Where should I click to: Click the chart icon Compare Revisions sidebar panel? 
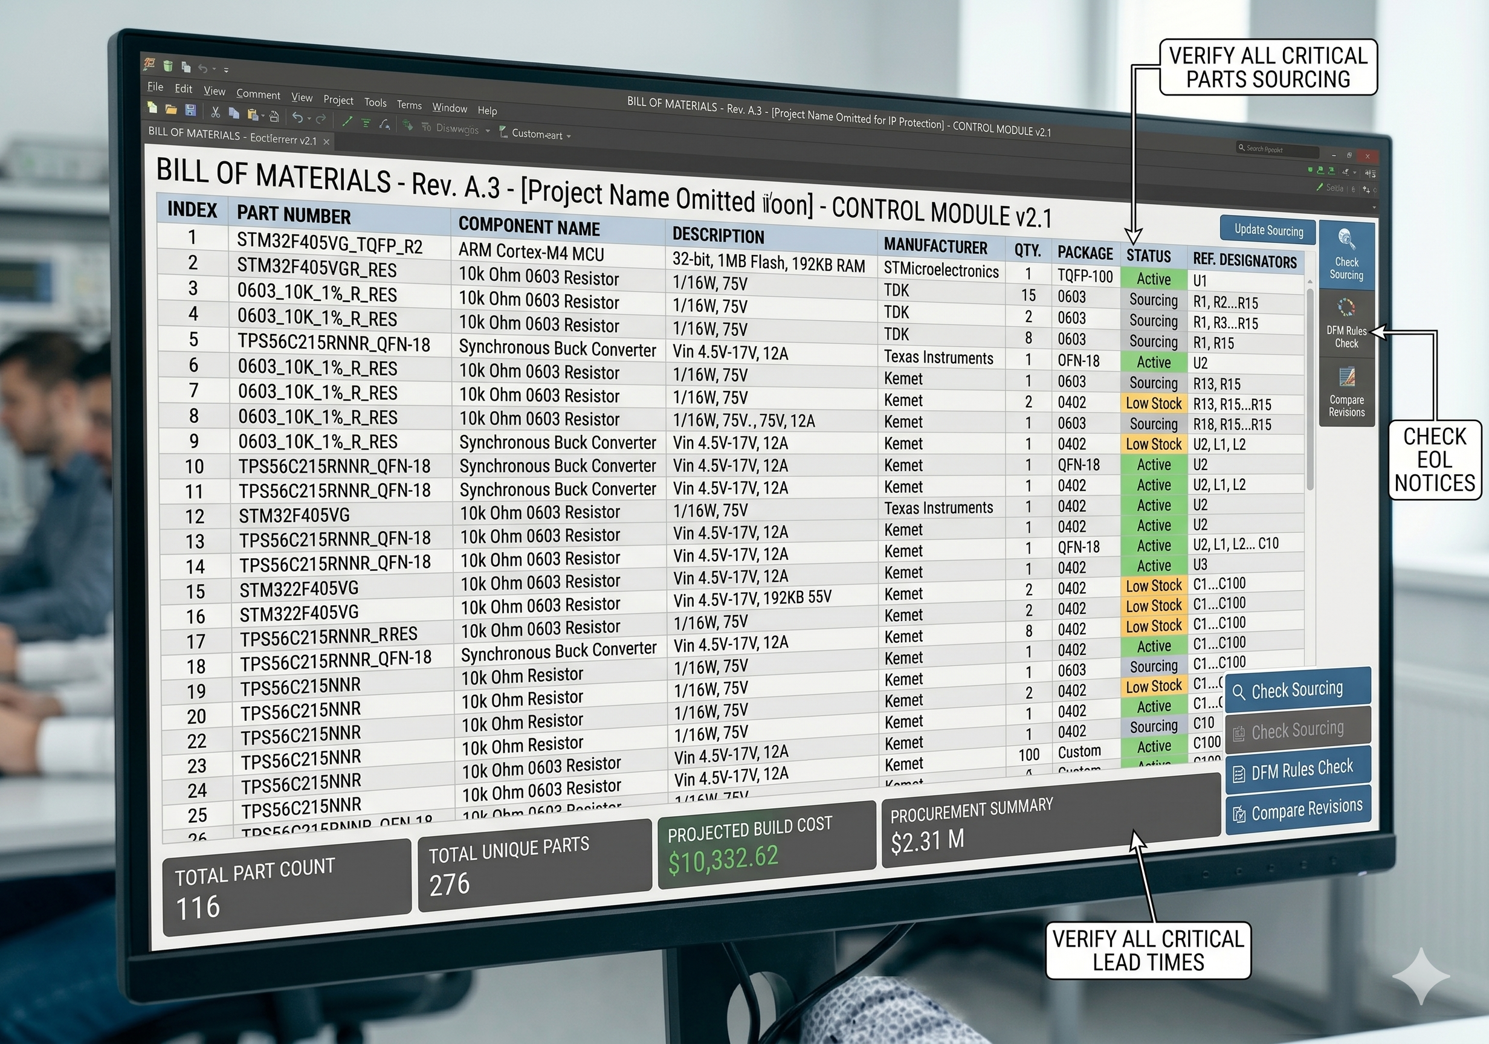(x=1346, y=392)
